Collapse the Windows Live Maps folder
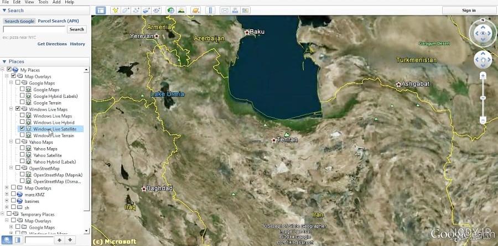This screenshot has width=498, height=246. coord(11,108)
